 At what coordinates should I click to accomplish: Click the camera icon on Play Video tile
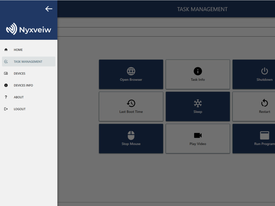[x=198, y=135]
